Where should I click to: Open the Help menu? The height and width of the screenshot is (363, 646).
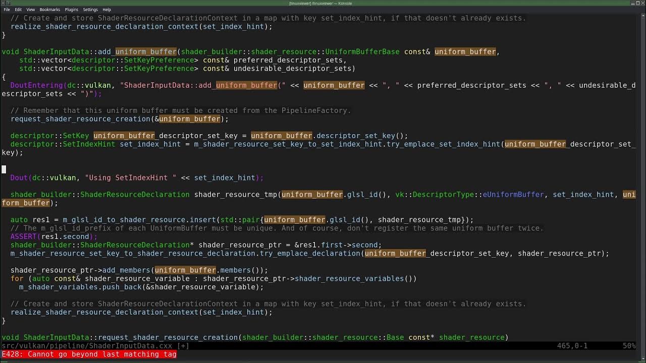coord(106,10)
